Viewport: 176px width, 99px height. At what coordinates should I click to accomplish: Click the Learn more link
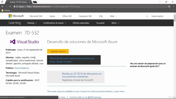(119, 91)
